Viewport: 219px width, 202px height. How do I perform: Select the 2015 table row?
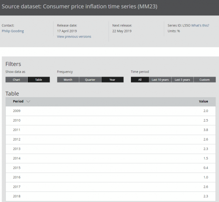(110, 168)
